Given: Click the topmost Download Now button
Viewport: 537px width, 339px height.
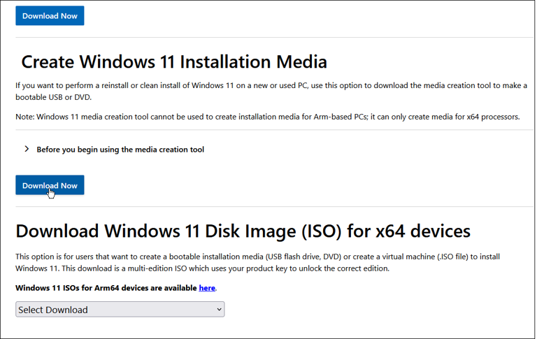Looking at the screenshot, I should pyautogui.click(x=50, y=16).
